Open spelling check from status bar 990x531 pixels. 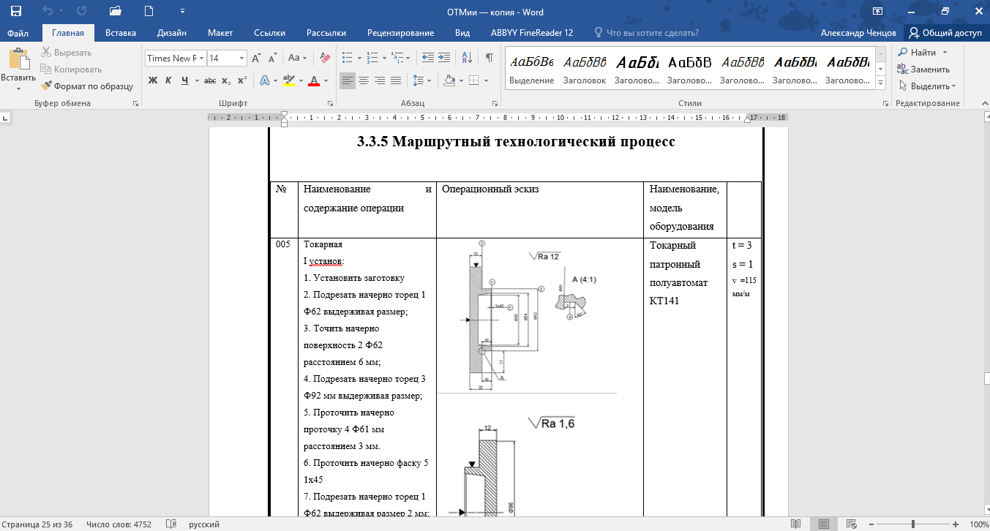171,524
